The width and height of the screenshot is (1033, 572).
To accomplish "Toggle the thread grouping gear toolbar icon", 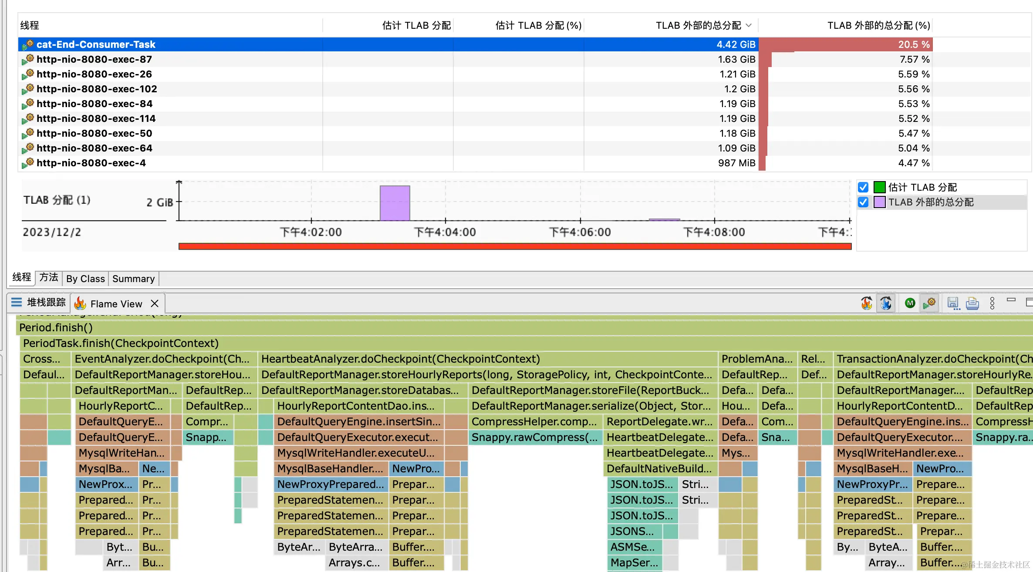I will click(929, 303).
